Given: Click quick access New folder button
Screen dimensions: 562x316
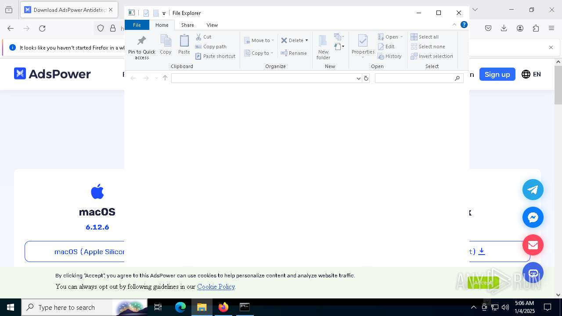Looking at the screenshot, I should 156,13.
